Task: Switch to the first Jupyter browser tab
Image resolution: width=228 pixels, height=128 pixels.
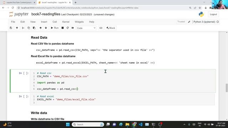Action: pos(19,2)
